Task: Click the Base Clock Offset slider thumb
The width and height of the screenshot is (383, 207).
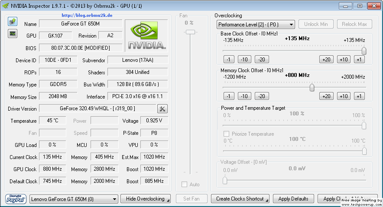Action: tap(364, 51)
